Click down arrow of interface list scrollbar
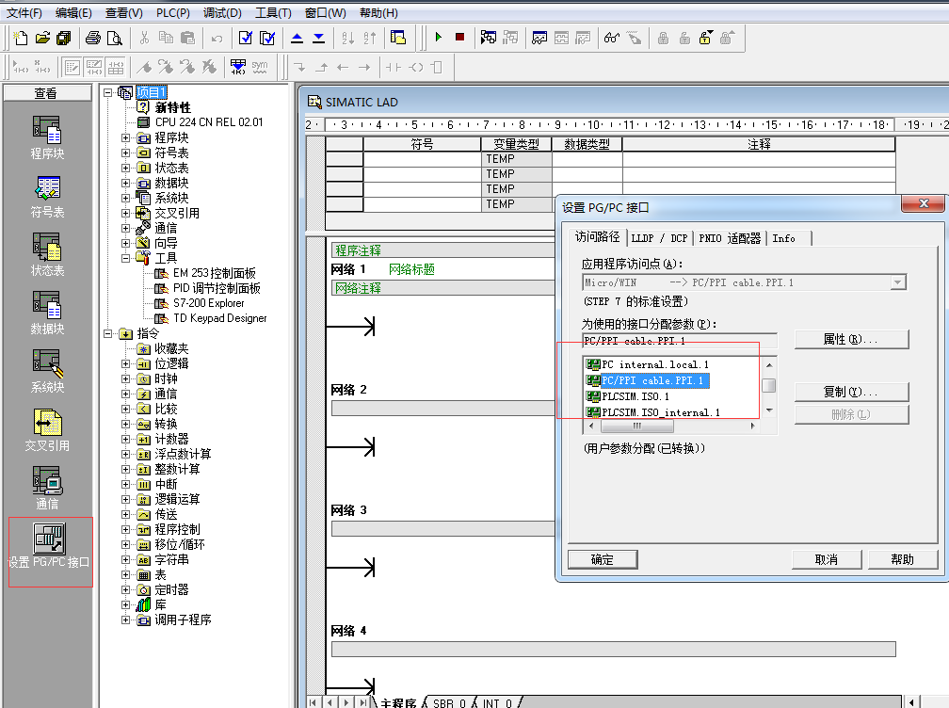Image resolution: width=949 pixels, height=708 pixels. [769, 410]
